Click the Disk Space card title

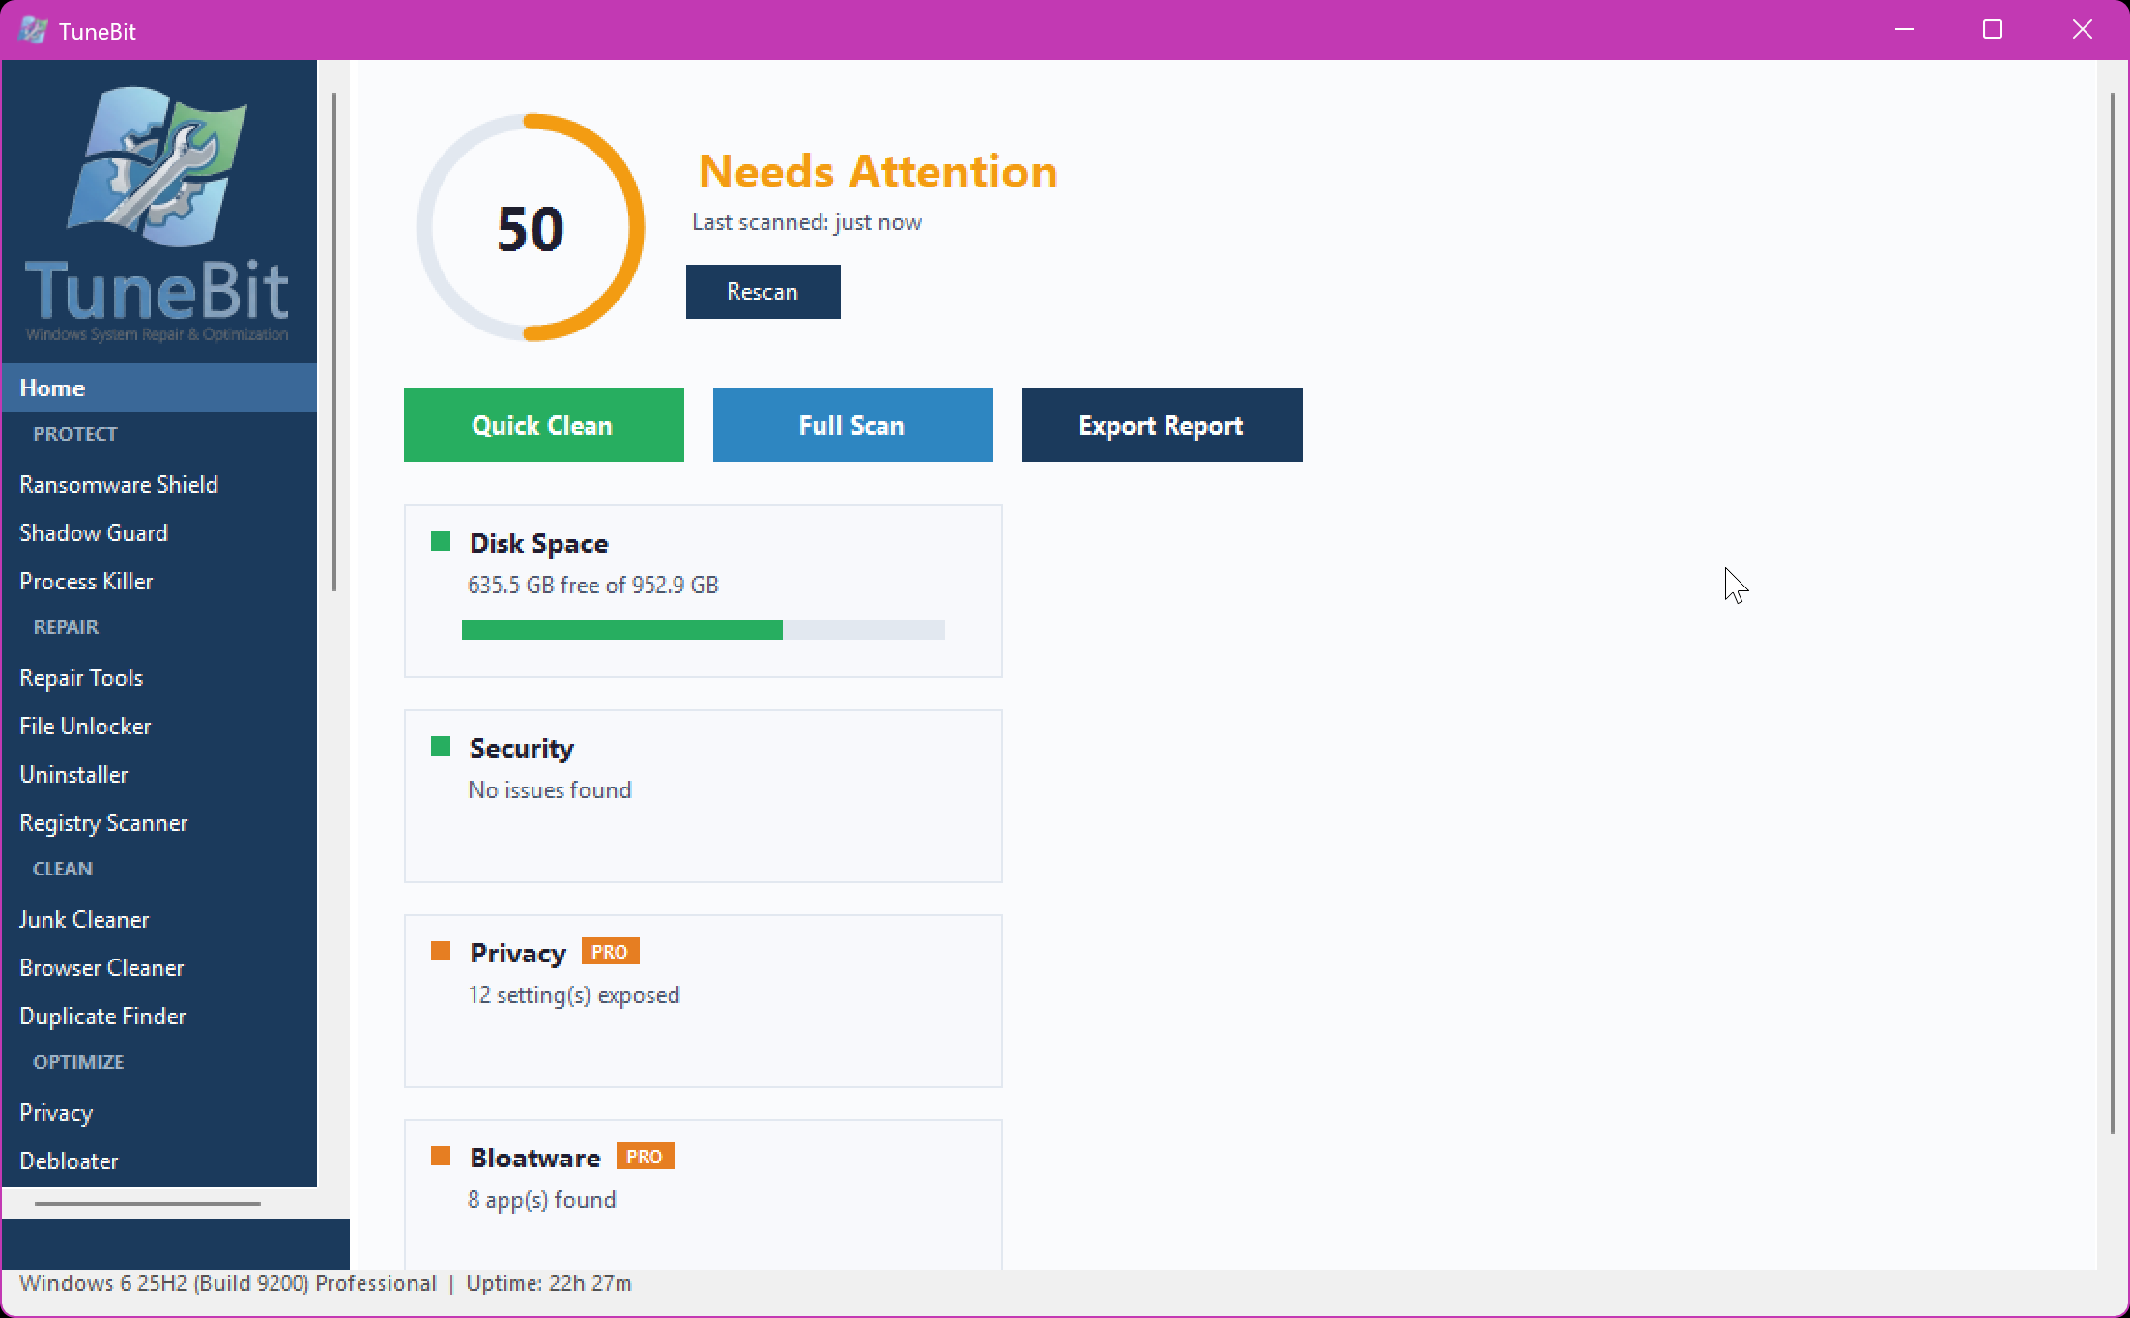539,543
